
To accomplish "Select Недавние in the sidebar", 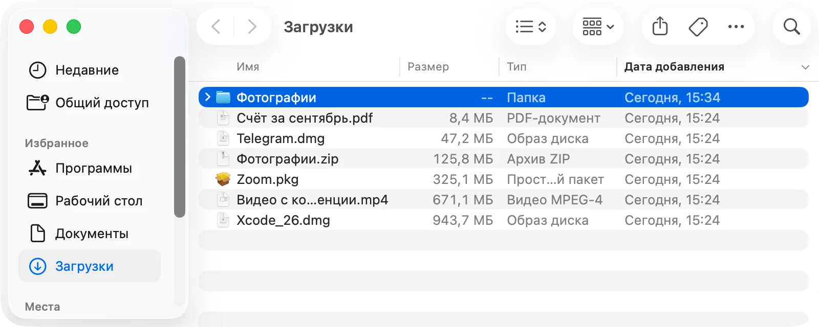I will pyautogui.click(x=87, y=70).
